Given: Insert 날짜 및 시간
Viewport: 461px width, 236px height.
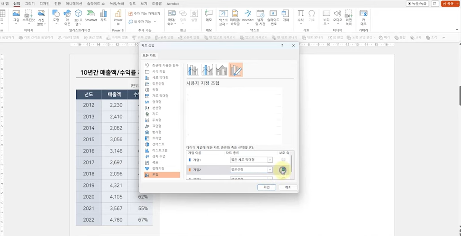Looking at the screenshot, I should pyautogui.click(x=260, y=17).
